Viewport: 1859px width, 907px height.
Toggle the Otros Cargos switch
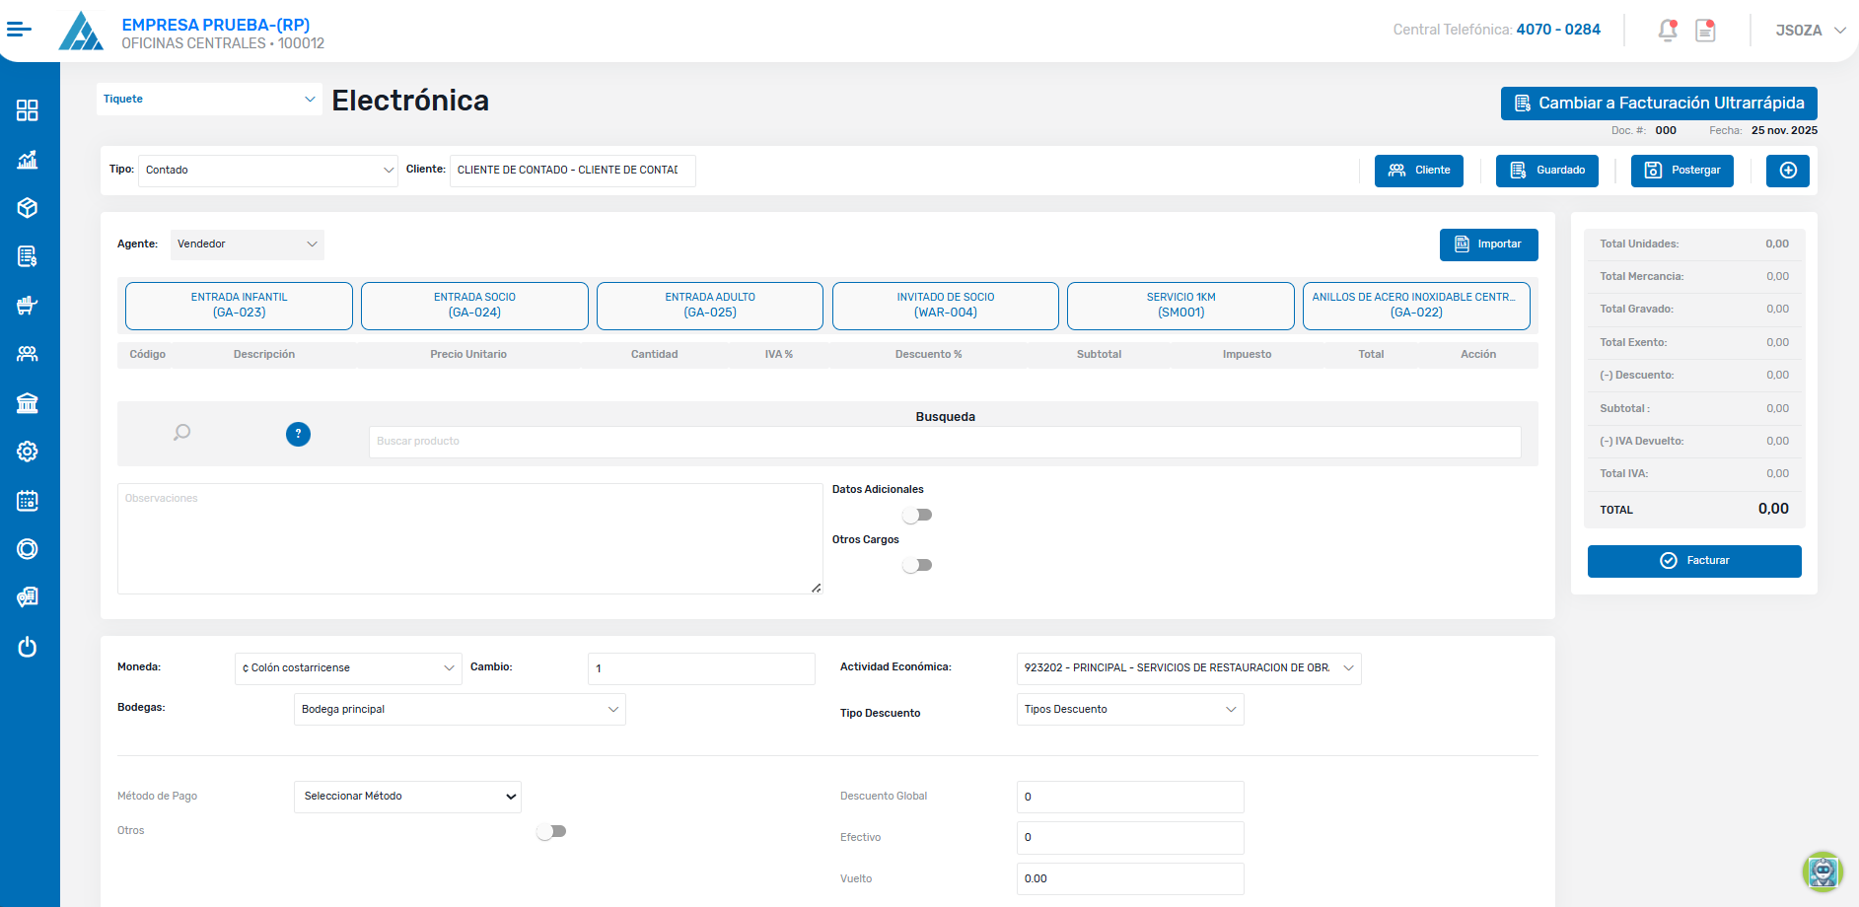click(x=917, y=565)
